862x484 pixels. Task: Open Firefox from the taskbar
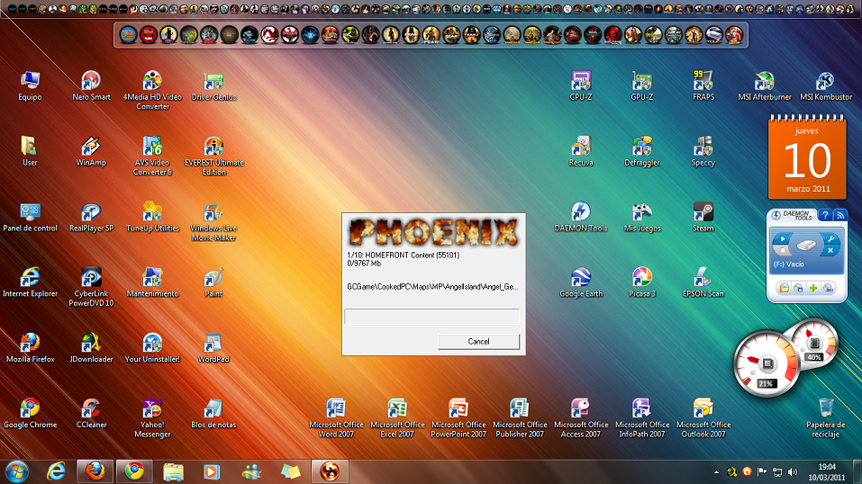tap(95, 472)
